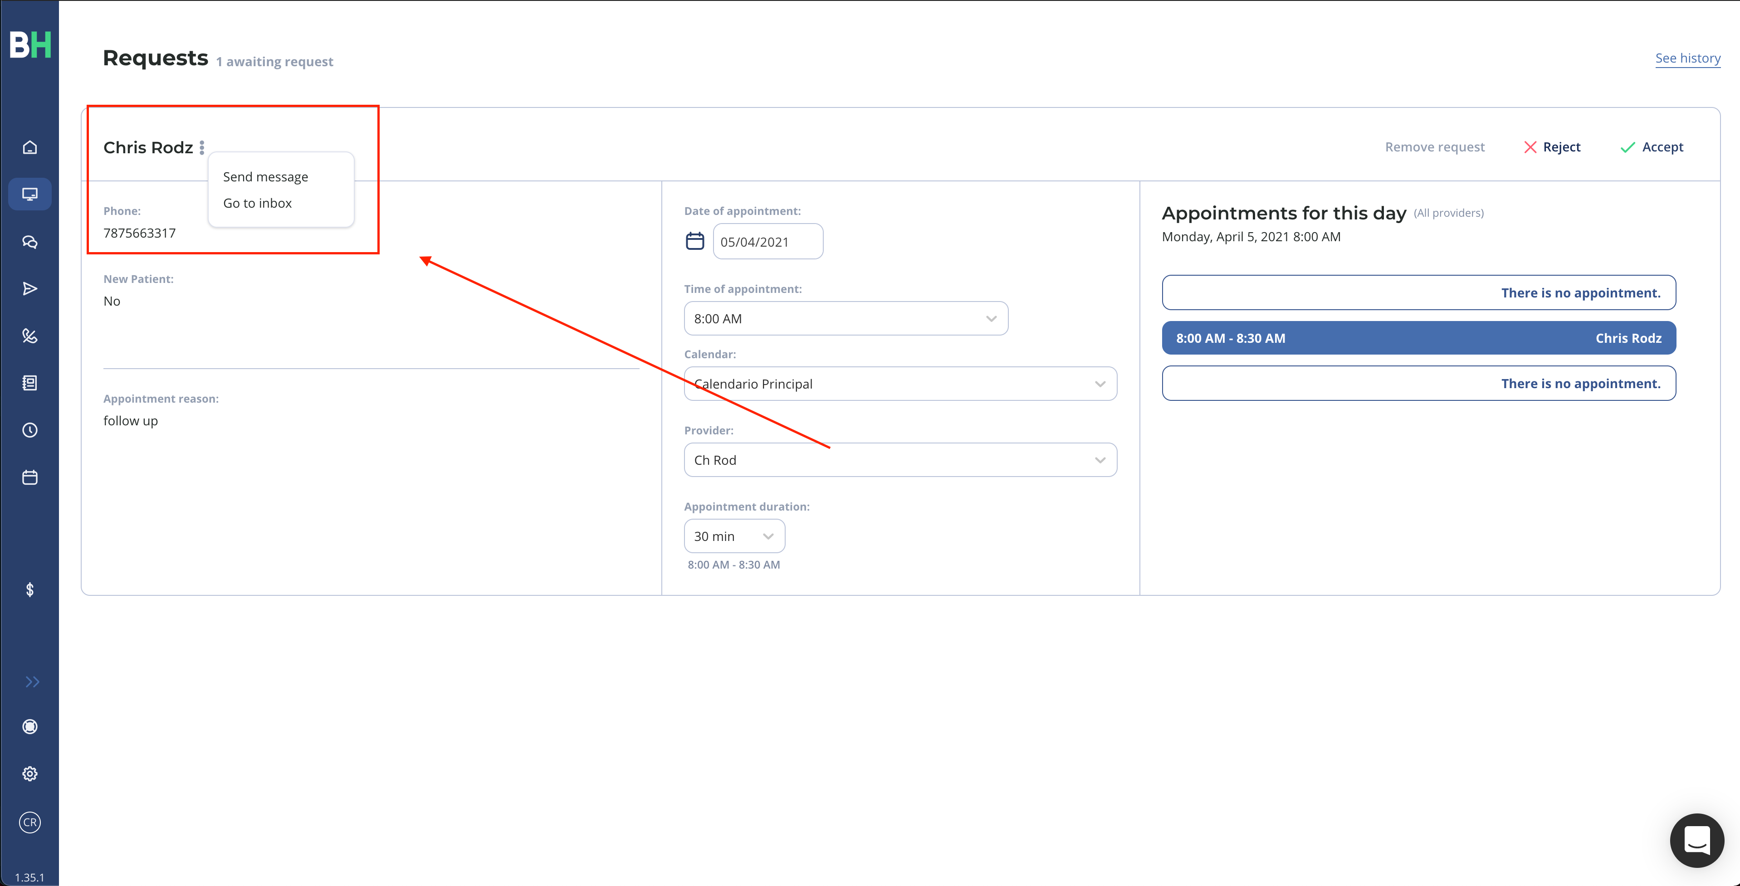Choose Go to inbox menu entry
This screenshot has height=886, width=1740.
(x=257, y=203)
